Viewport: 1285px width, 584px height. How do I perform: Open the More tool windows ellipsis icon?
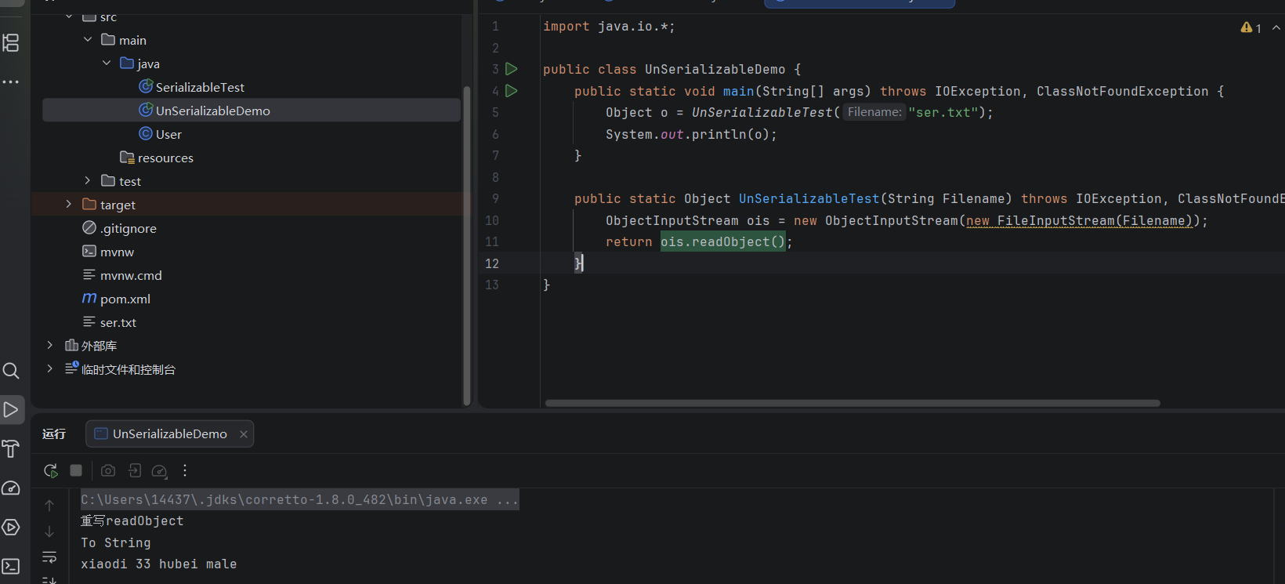pos(11,82)
